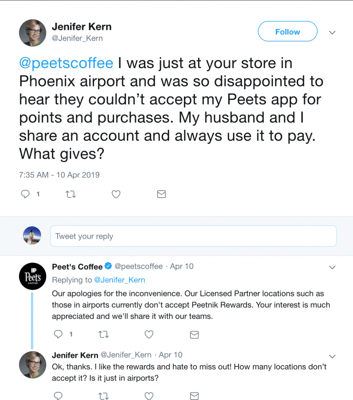
Task: Click the Tweet your reply field
Action: pos(193,236)
